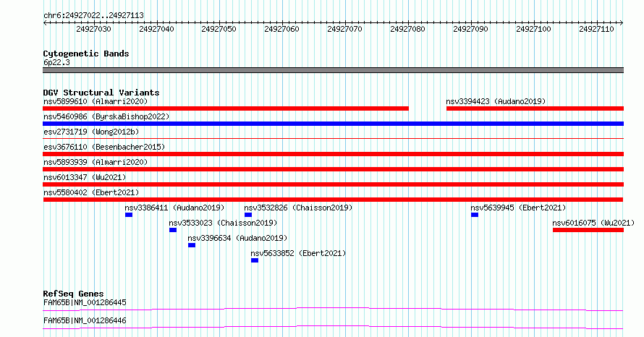
Task: Select the small blue nsv5633852 marker
Action: [255, 260]
